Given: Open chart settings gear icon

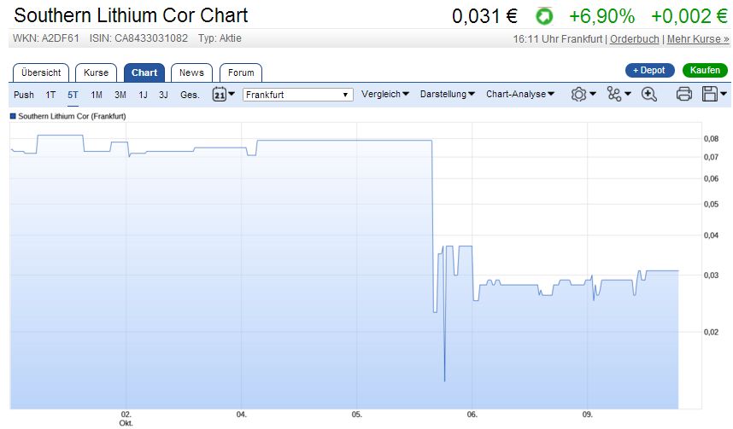Looking at the screenshot, I should point(578,95).
